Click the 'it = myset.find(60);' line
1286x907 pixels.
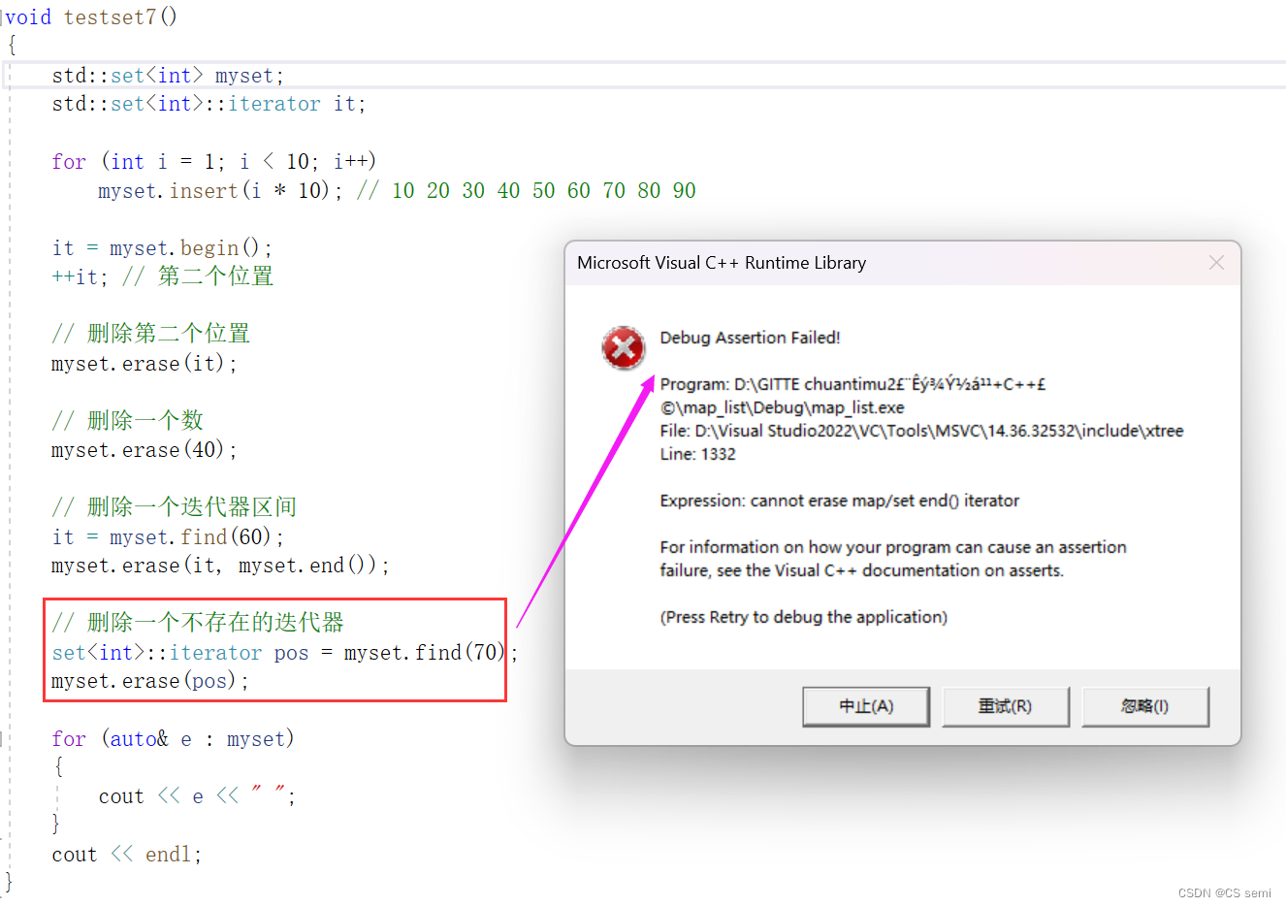click(x=168, y=537)
